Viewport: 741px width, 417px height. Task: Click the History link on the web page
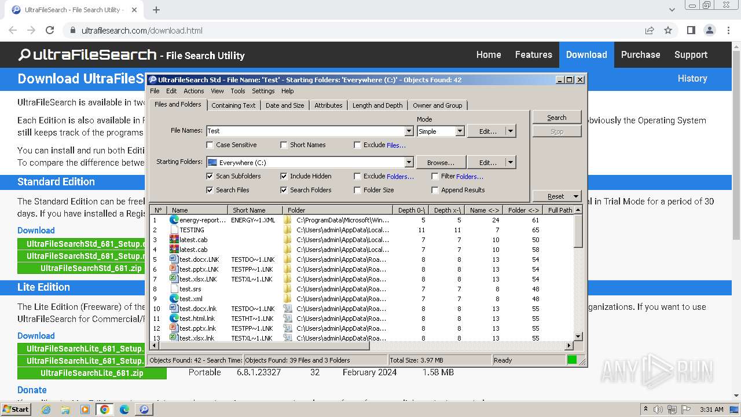click(692, 78)
